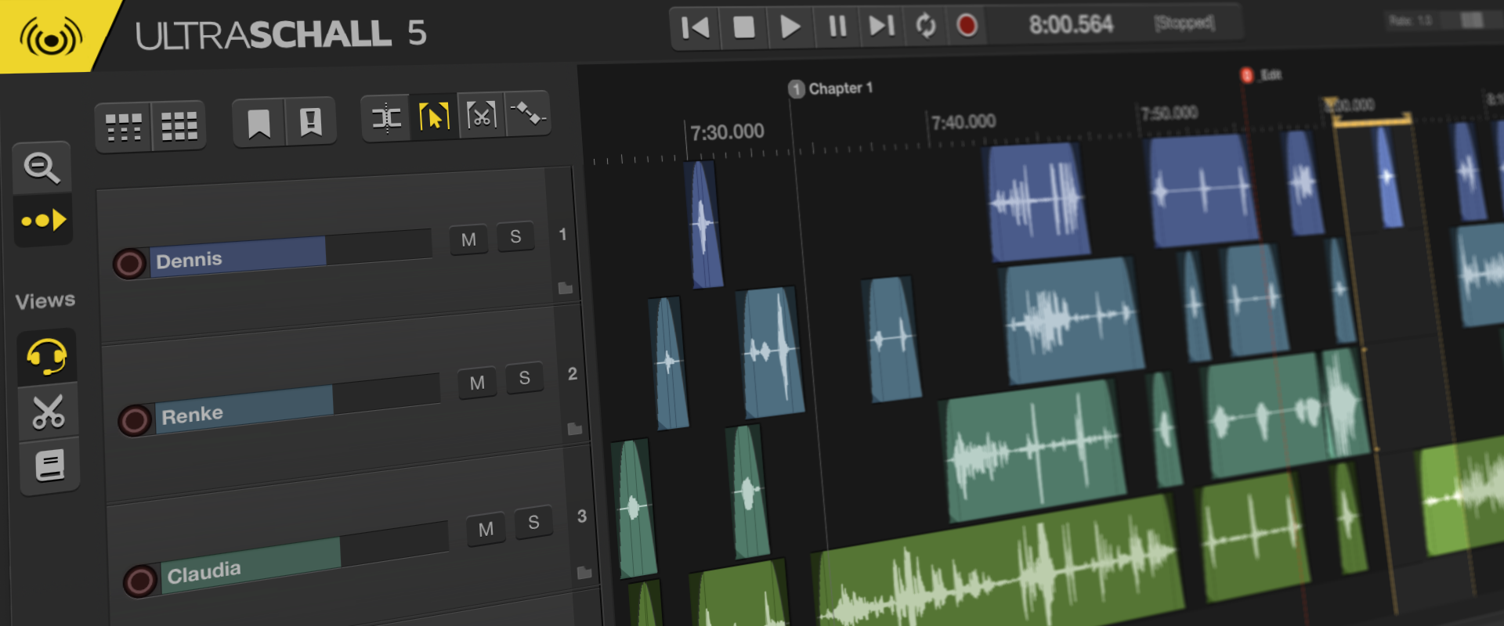Click the Renke track folder icon
Image resolution: width=1504 pixels, height=626 pixels.
point(574,429)
